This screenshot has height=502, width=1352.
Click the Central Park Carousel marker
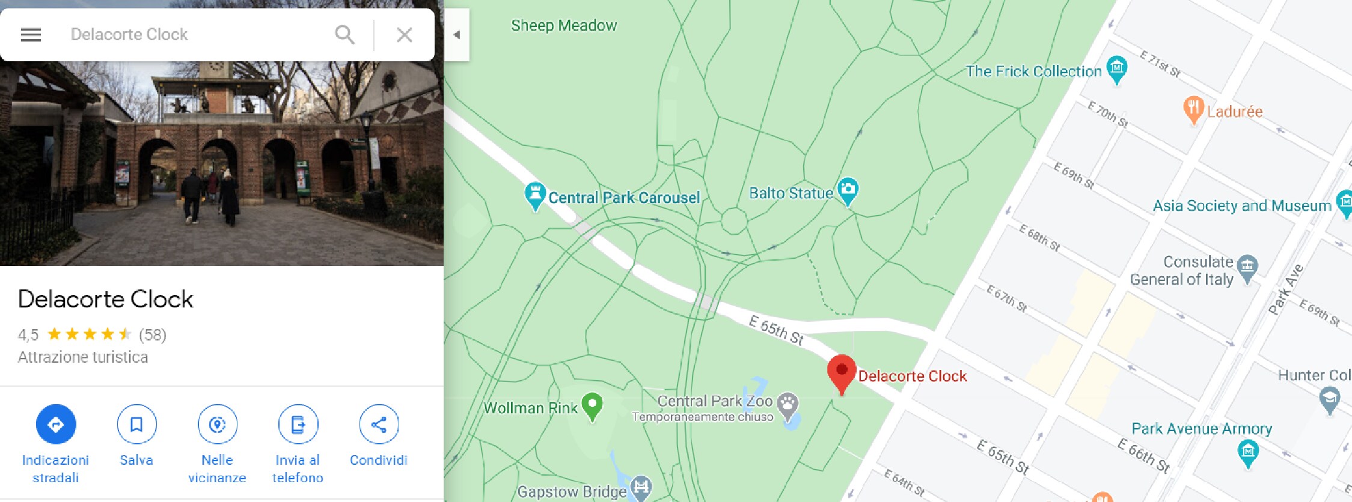534,196
